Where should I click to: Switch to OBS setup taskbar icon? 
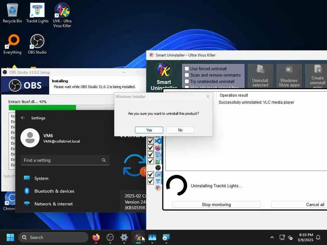coord(110,237)
